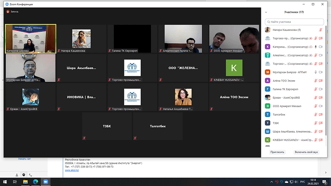Screen dimensions: 331x186
Task: Click the recording indicator beside Торгово-пр... (Организатор)
Action: 311,38
